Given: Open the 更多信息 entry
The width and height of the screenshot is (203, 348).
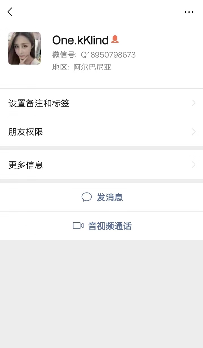Looking at the screenshot, I should (x=101, y=165).
